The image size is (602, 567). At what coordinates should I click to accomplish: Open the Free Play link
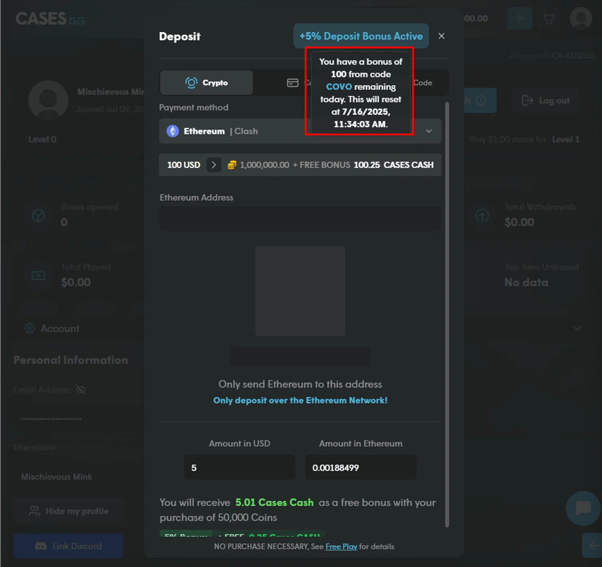pos(341,547)
